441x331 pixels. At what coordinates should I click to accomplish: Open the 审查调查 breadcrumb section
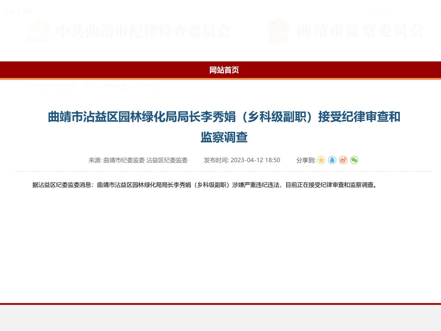[x=116, y=86]
